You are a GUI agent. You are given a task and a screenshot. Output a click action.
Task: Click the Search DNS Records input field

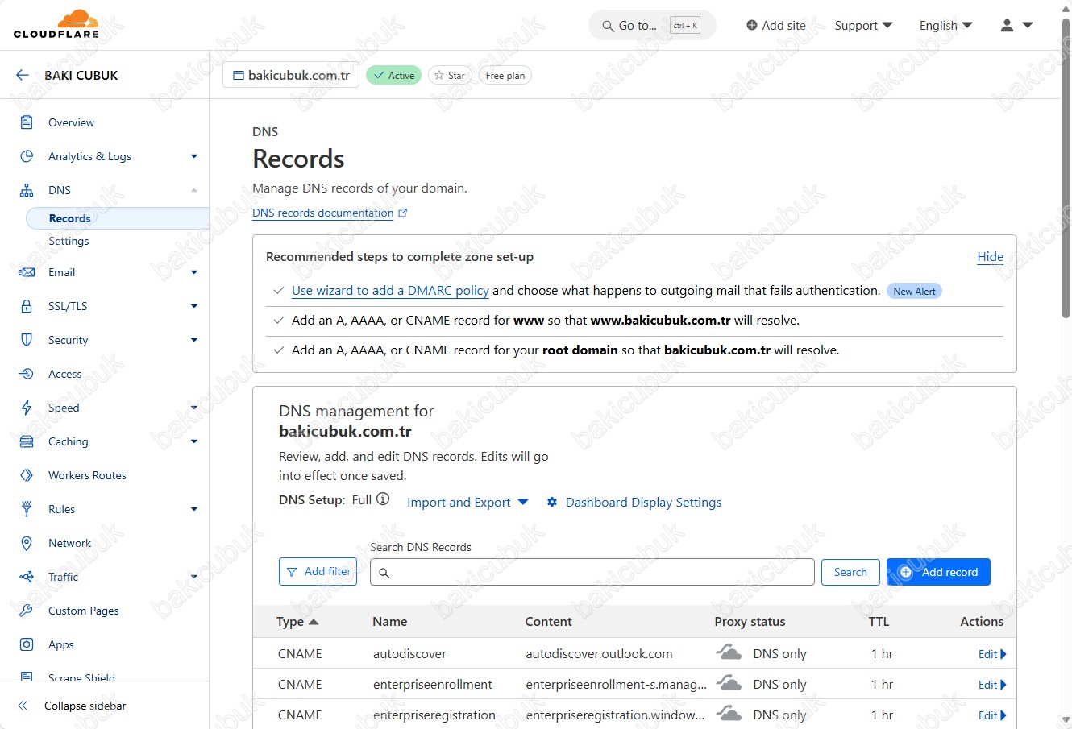click(592, 572)
